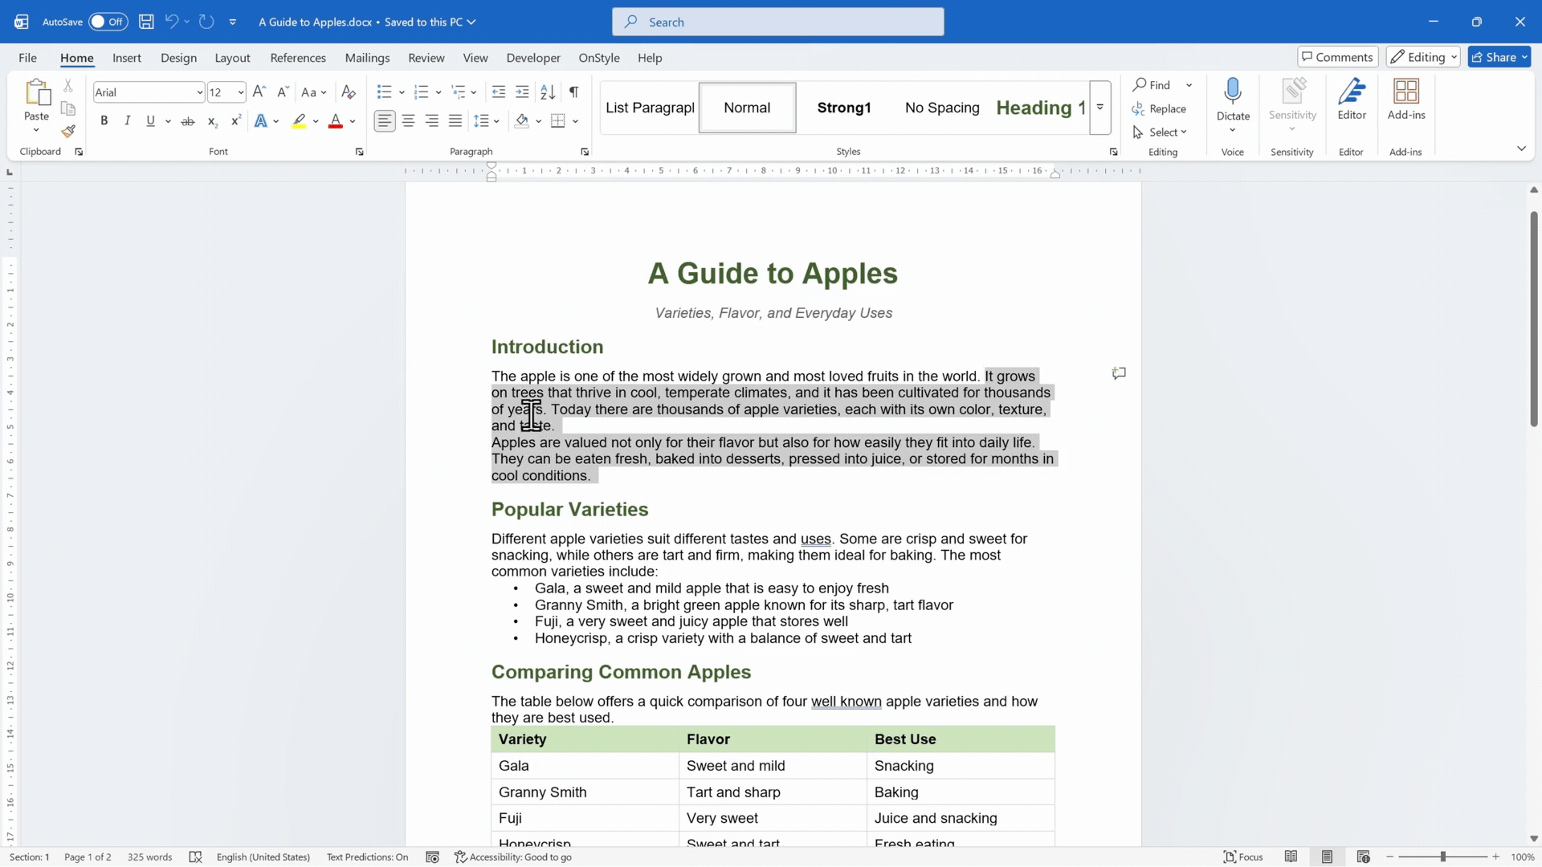The height and width of the screenshot is (867, 1542).
Task: Open the Editing mode dropdown
Action: (1422, 57)
